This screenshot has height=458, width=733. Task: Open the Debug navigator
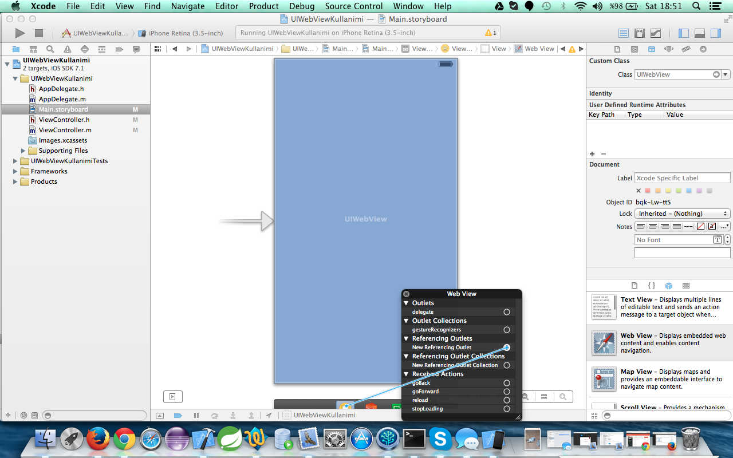point(102,49)
